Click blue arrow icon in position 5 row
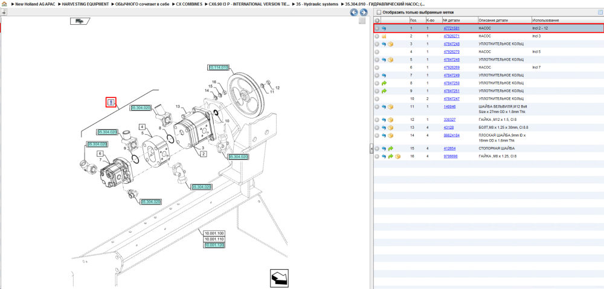The image size is (604, 289). 384,60
